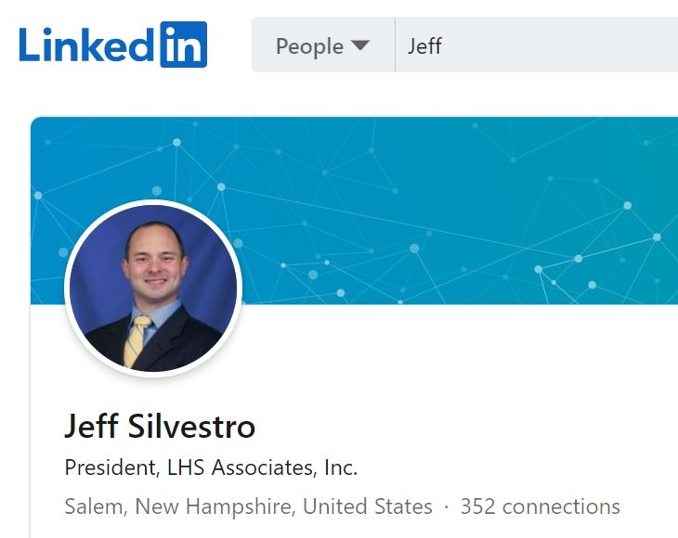Click "United States" in the location line
This screenshot has width=678, height=538.
pos(367,507)
